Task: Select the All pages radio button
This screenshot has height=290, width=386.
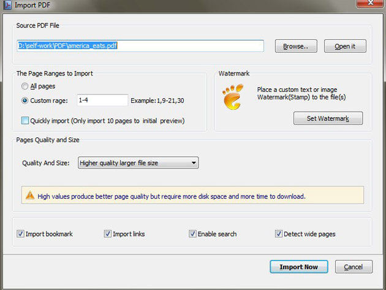Action: pyautogui.click(x=25, y=86)
